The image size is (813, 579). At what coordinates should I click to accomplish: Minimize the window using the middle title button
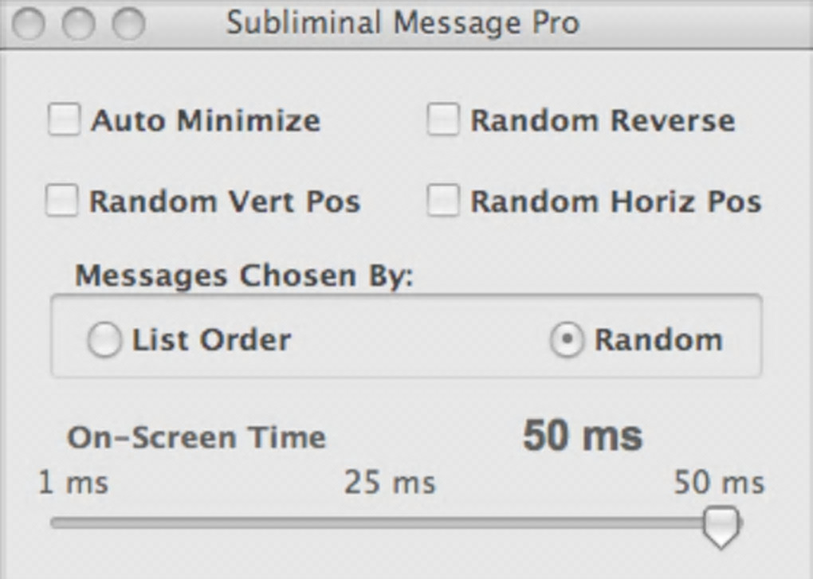click(x=78, y=24)
